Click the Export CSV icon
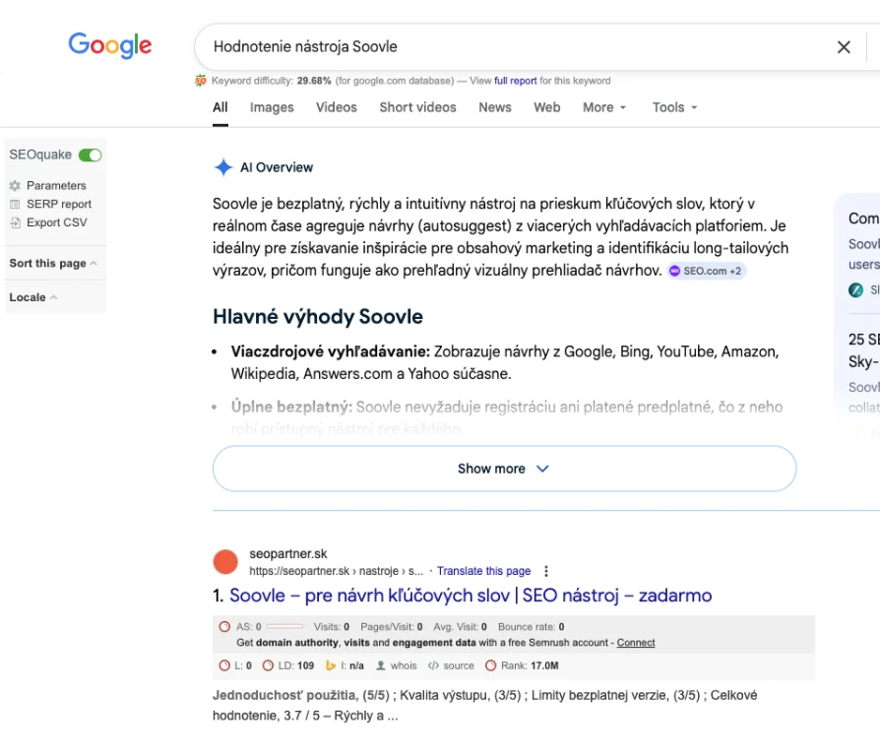Screen dimensions: 880x756 point(15,222)
